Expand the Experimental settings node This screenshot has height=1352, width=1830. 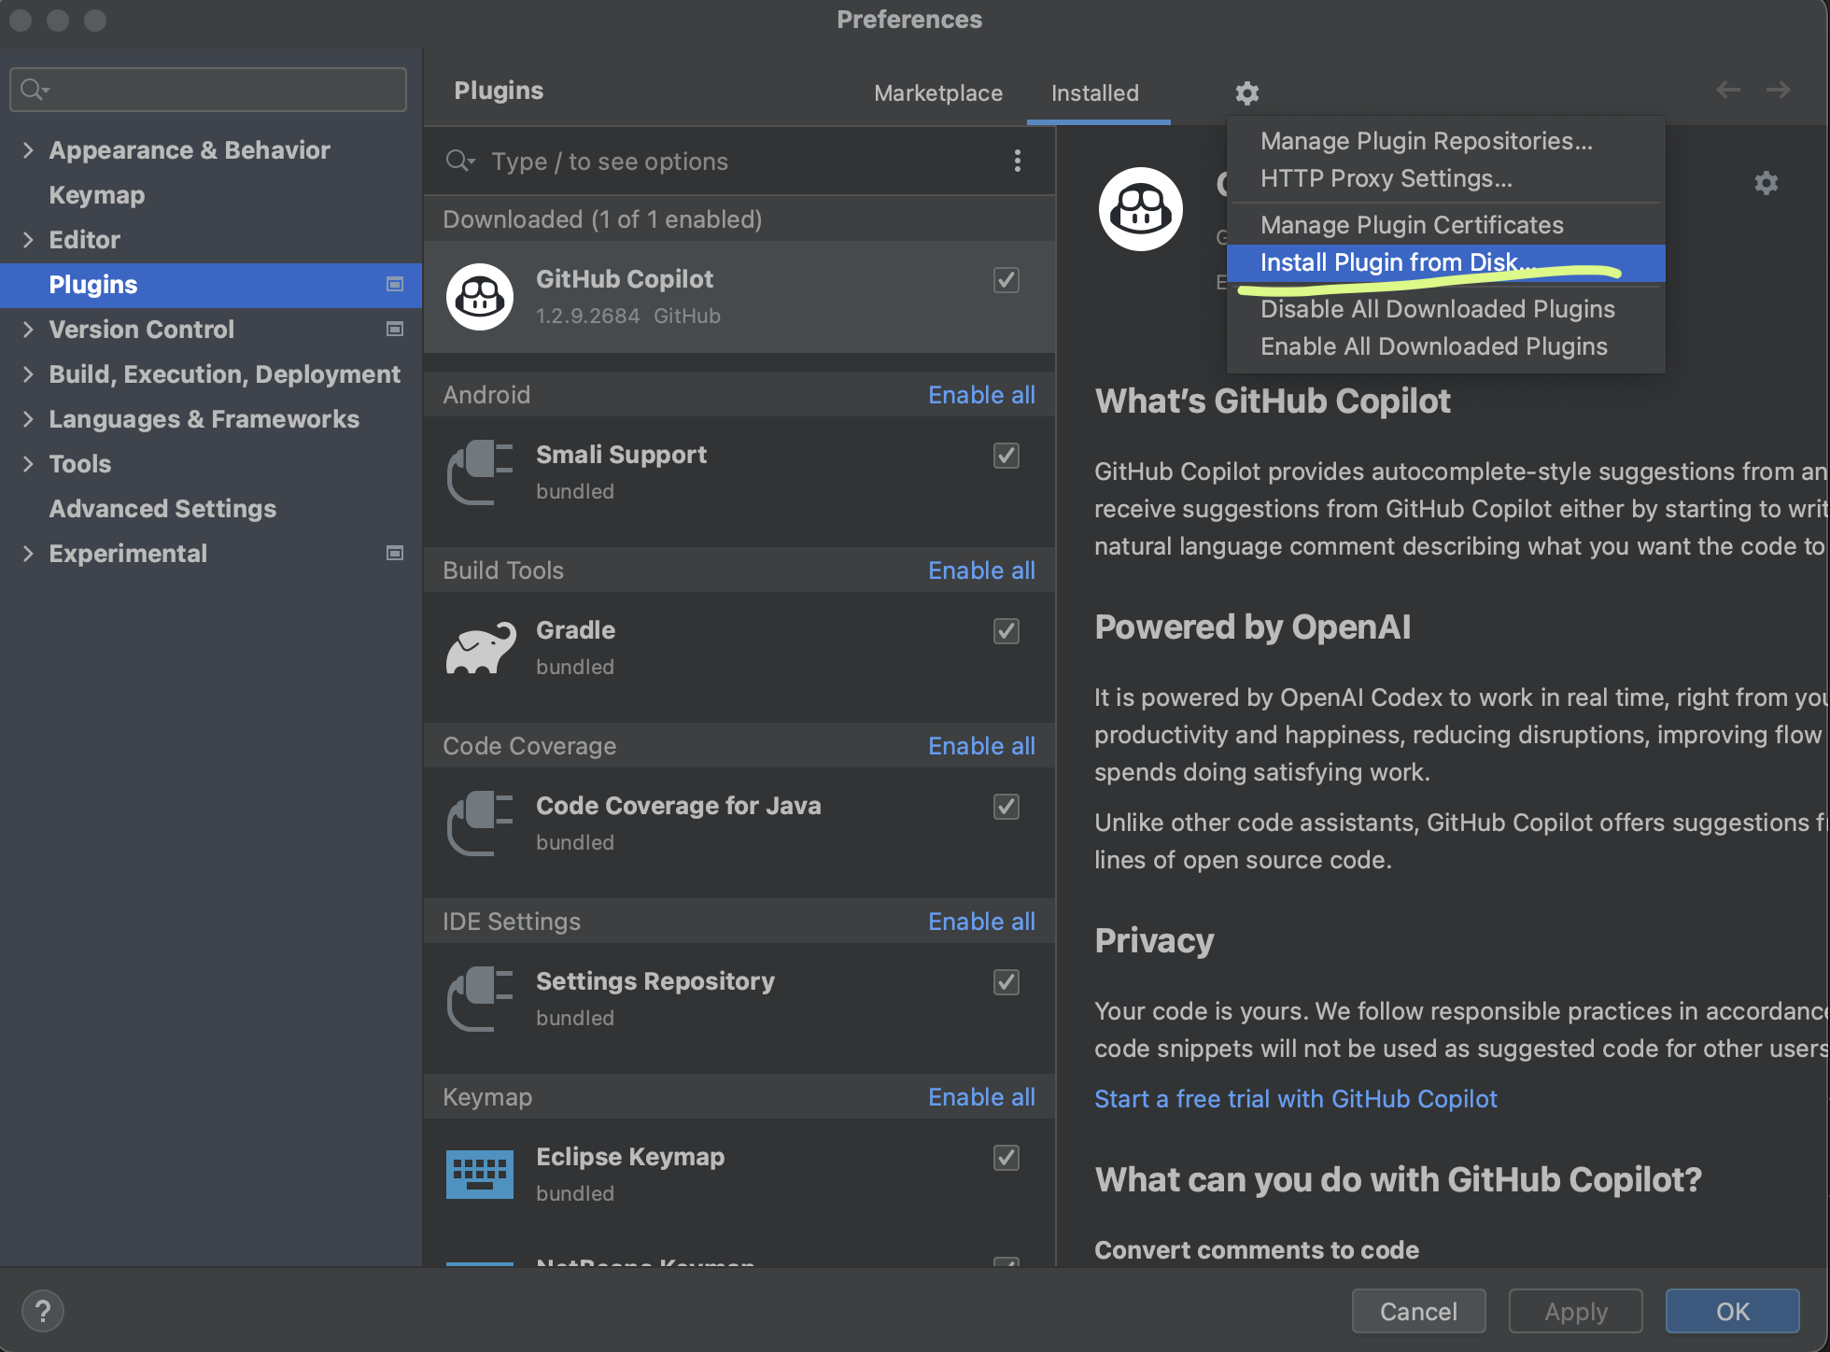pos(28,553)
